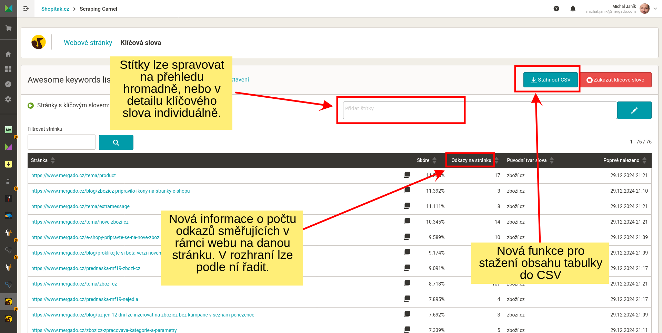Image resolution: width=662 pixels, height=333 pixels.
Task: Open the dashboard grid icon in sidebar
Action: click(x=9, y=69)
